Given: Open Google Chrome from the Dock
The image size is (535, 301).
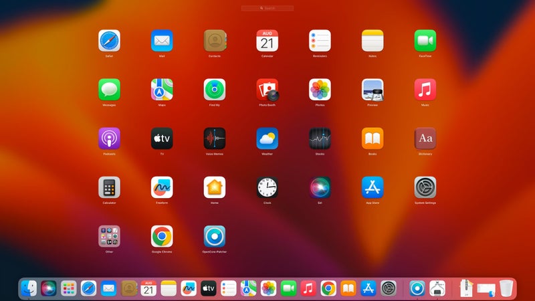Looking at the screenshot, I should 328,289.
